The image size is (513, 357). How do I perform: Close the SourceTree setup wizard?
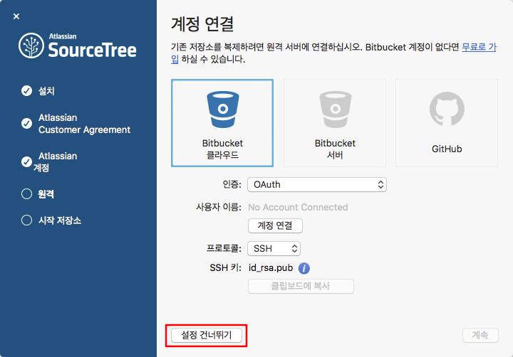(16, 16)
